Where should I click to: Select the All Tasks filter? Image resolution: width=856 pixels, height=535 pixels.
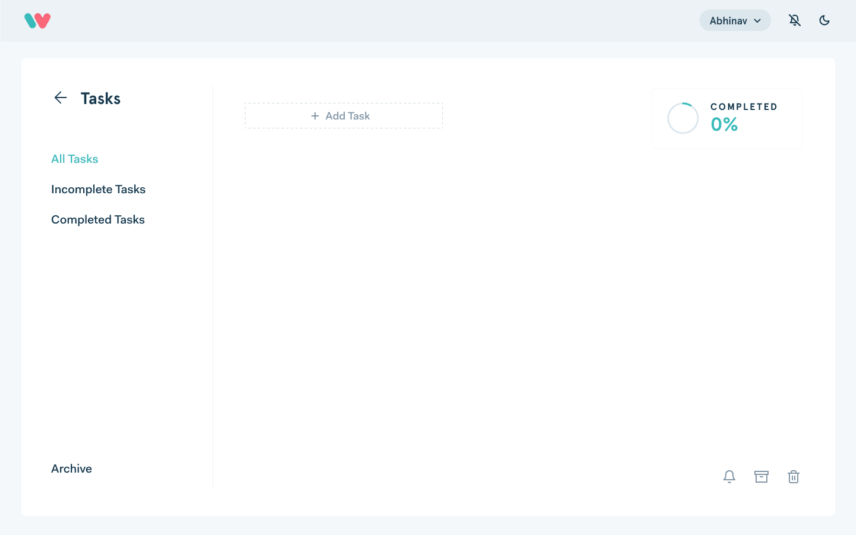[74, 159]
